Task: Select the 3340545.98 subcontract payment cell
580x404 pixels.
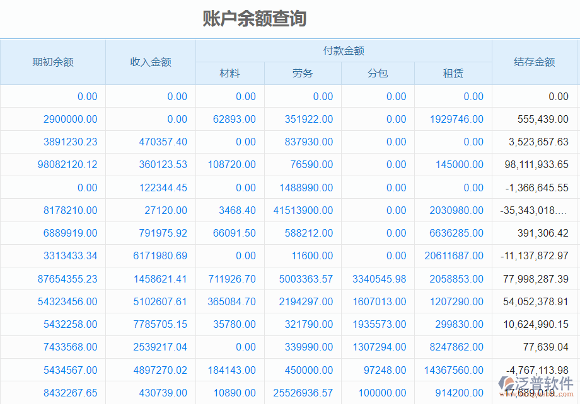Action: (373, 279)
